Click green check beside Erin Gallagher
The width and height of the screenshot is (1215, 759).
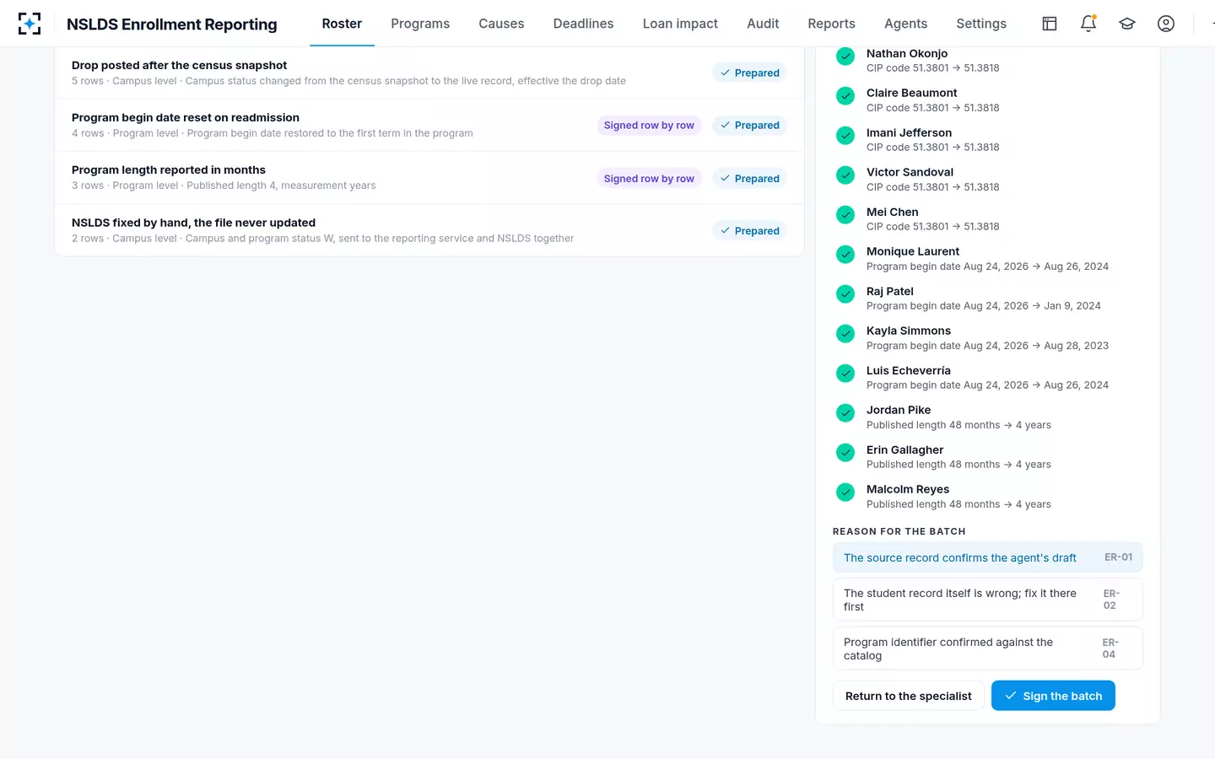coord(845,453)
